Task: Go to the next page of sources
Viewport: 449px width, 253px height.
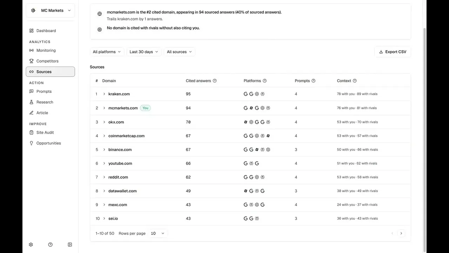Action: [x=401, y=233]
